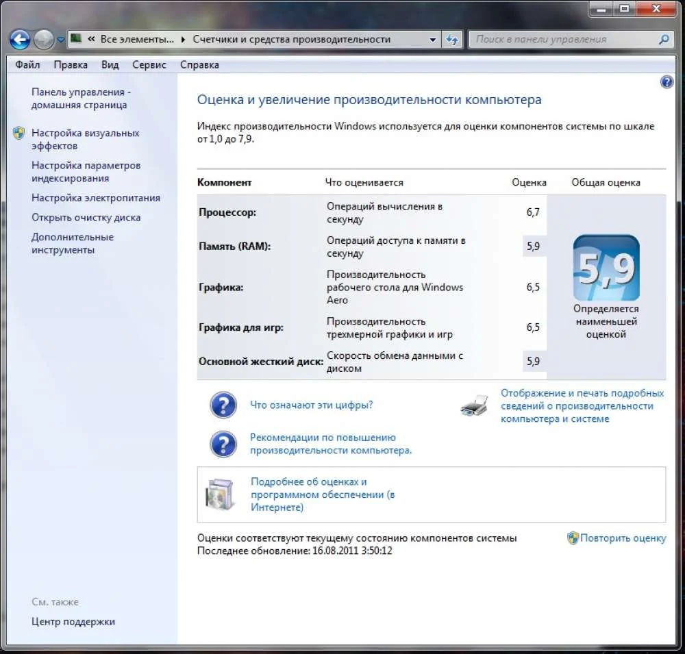Select the 'Графика:' row label
Image resolution: width=685 pixels, height=654 pixels.
pyautogui.click(x=221, y=288)
